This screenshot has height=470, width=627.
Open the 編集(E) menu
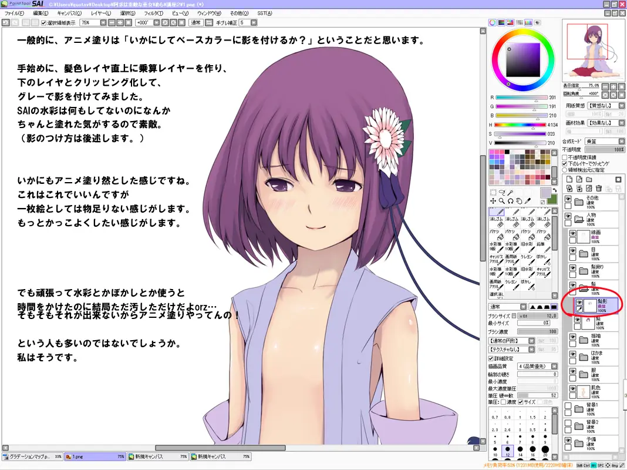click(x=41, y=13)
